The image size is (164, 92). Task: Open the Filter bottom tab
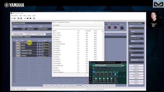[x=62, y=86]
